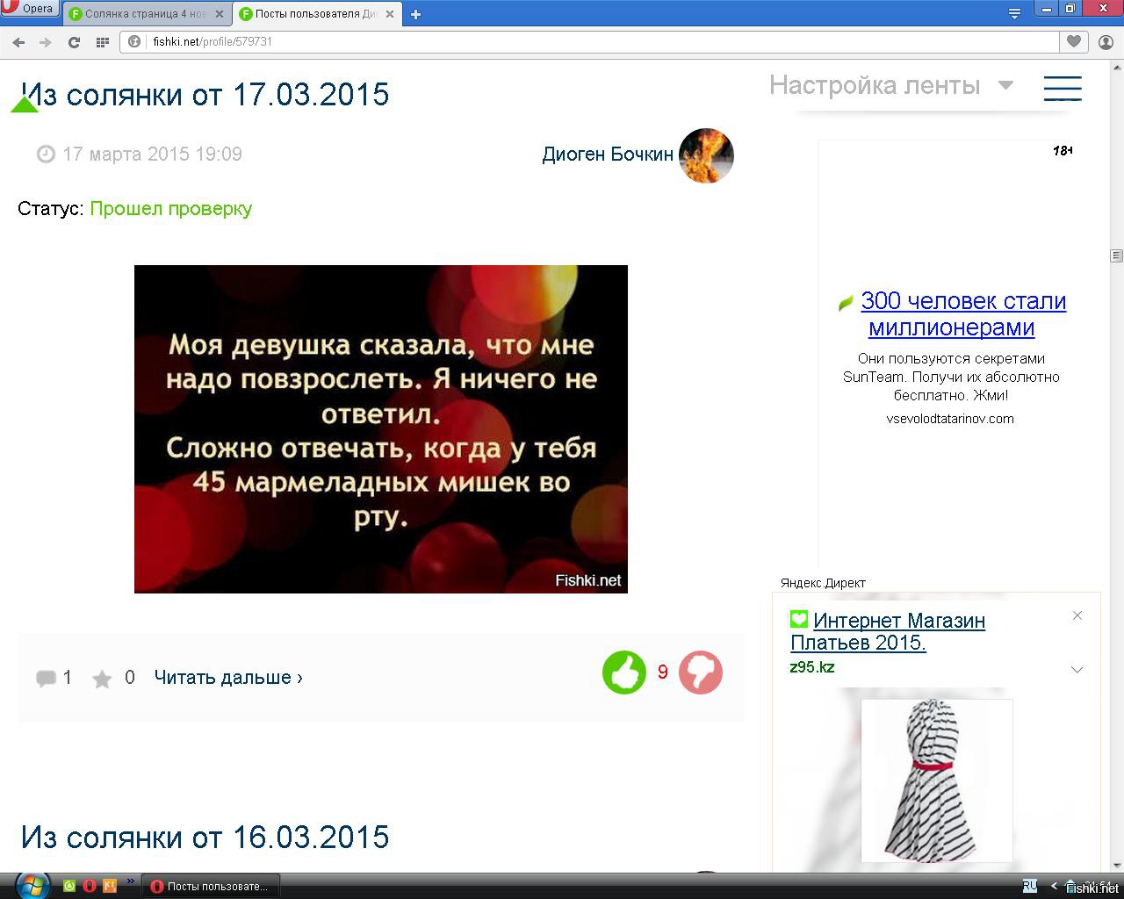Bookmark page with heart icon

point(1073,41)
